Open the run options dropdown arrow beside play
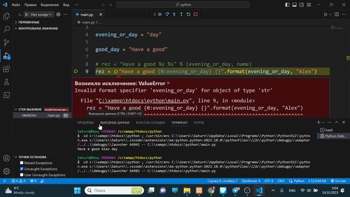 (330, 15)
